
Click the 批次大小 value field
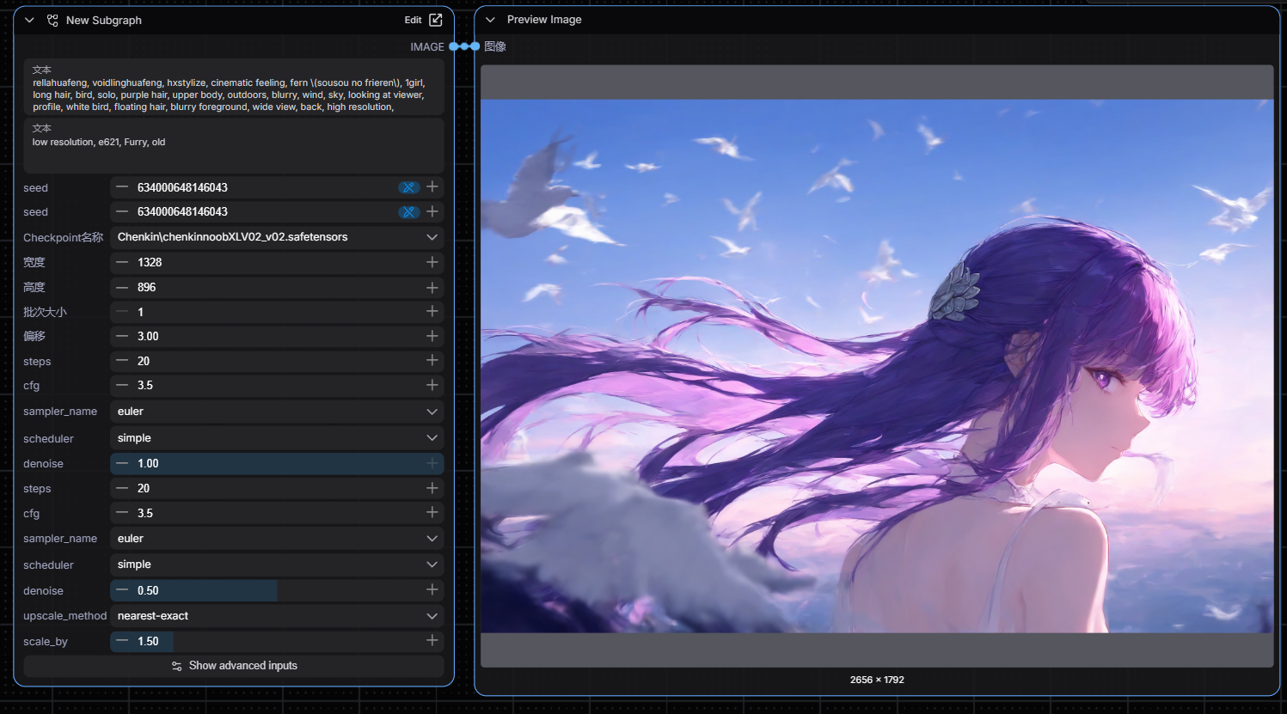pos(277,311)
